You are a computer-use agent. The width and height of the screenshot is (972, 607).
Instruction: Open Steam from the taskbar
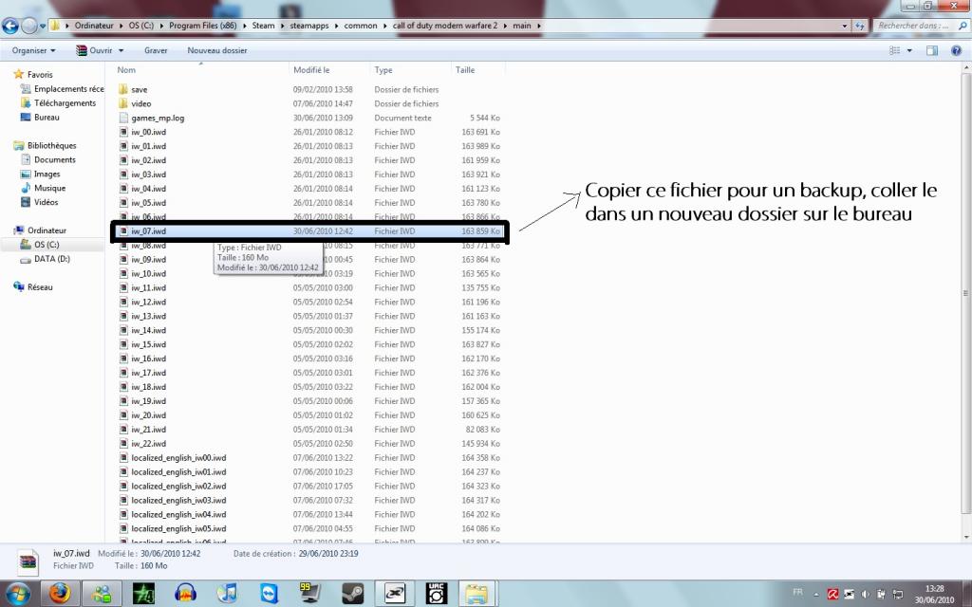pyautogui.click(x=353, y=594)
